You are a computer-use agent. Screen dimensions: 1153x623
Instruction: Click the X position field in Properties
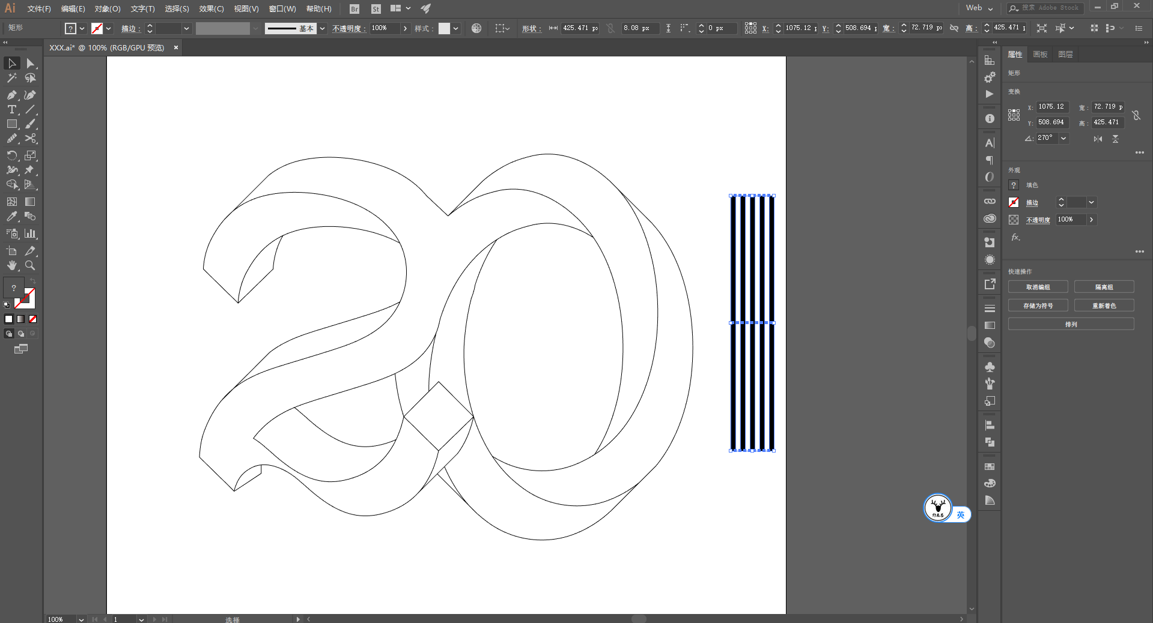tap(1052, 107)
